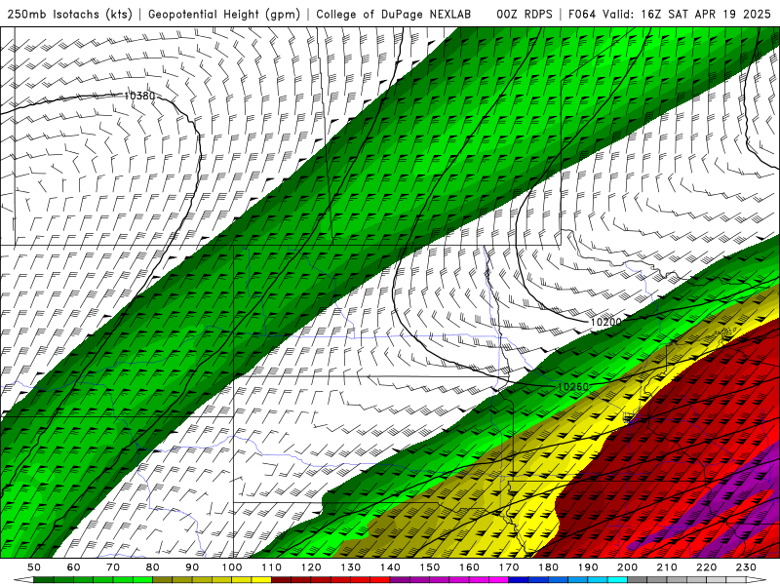This screenshot has width=780, height=585.
Task: Click the 210 label on the color bar
Action: (667, 567)
